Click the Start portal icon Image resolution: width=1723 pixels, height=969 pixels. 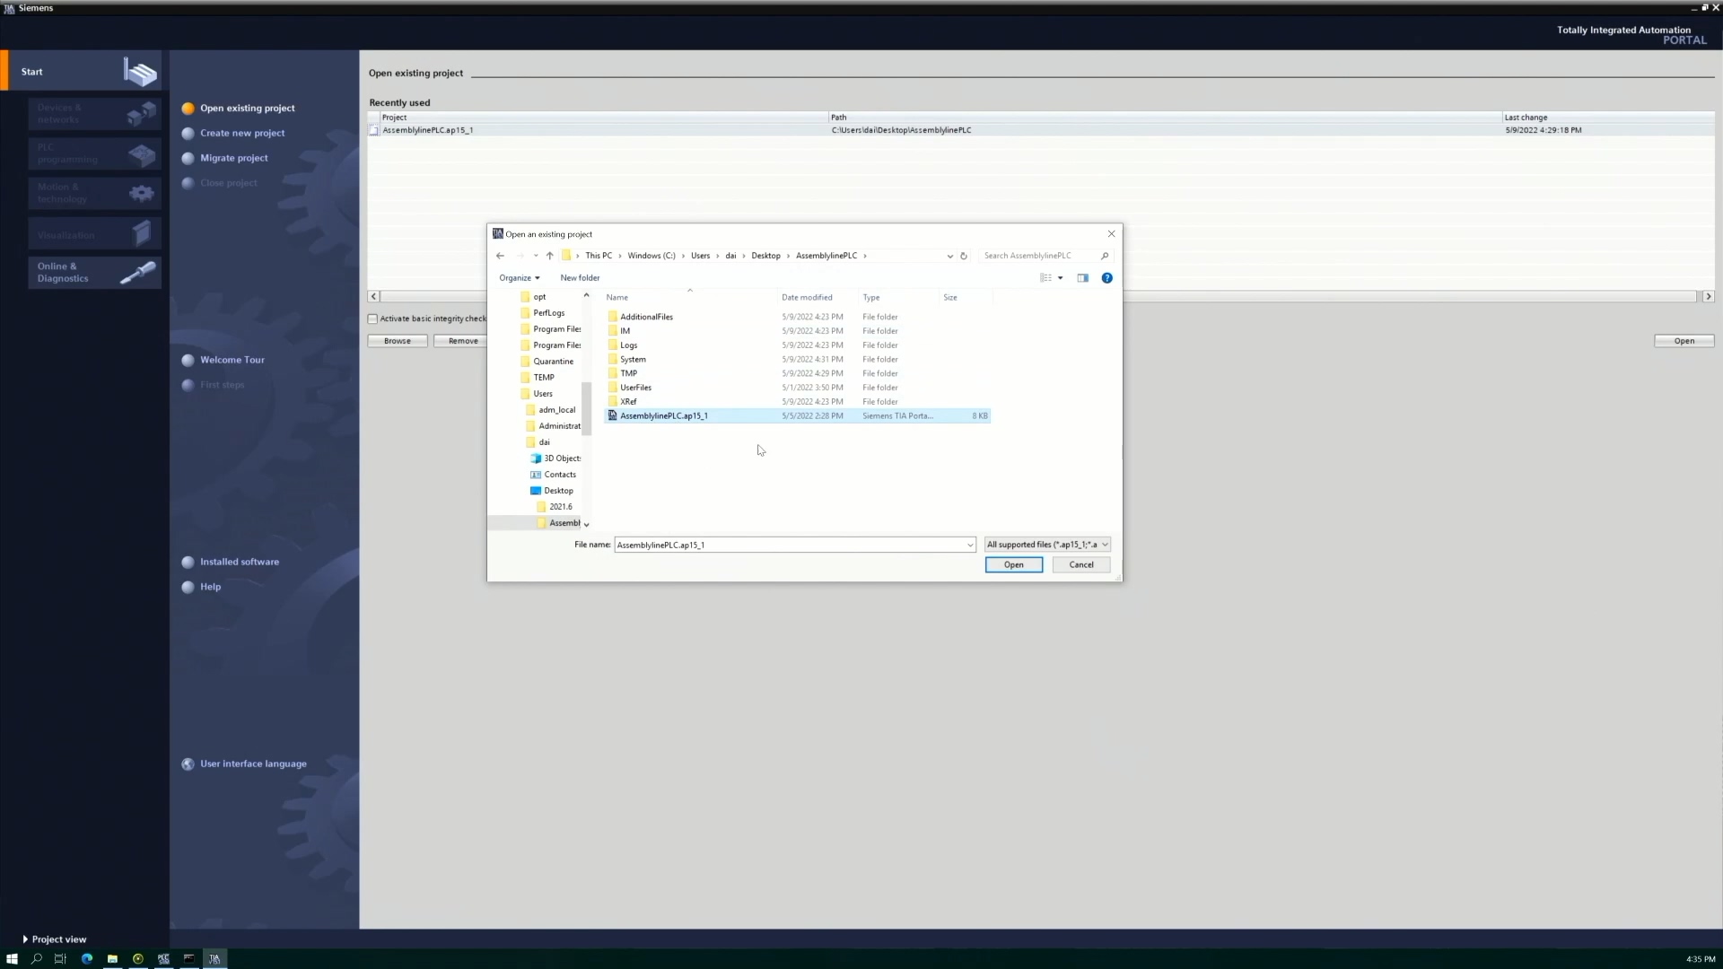pyautogui.click(x=140, y=72)
